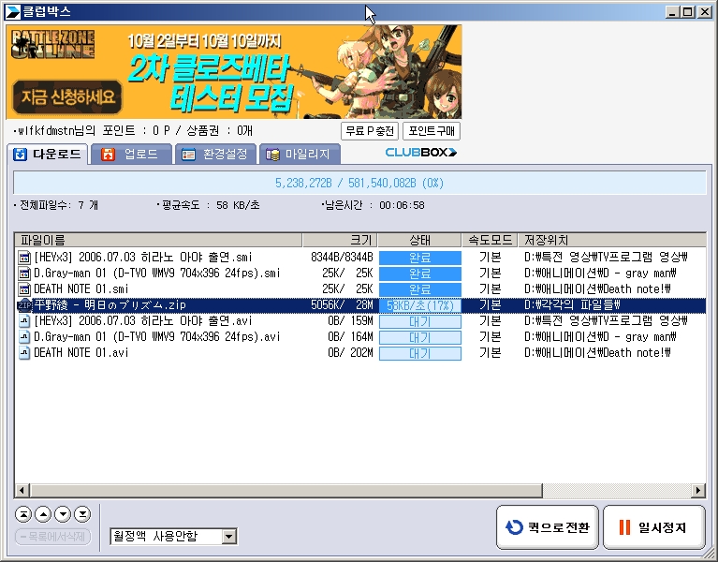
Task: Open the 월정액 사용안함 dropdown
Action: pyautogui.click(x=229, y=537)
